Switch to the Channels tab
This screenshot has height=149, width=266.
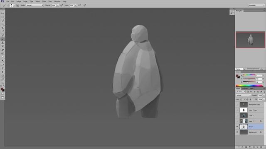tap(245, 89)
